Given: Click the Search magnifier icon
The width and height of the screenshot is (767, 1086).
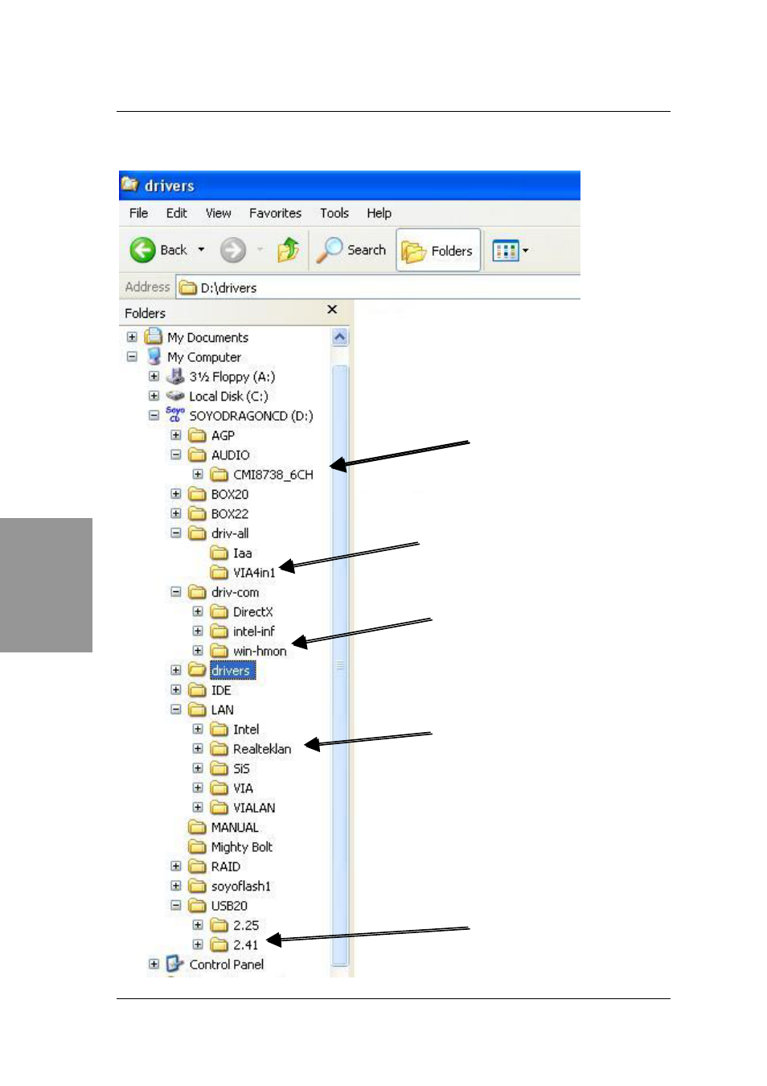Looking at the screenshot, I should click(329, 250).
